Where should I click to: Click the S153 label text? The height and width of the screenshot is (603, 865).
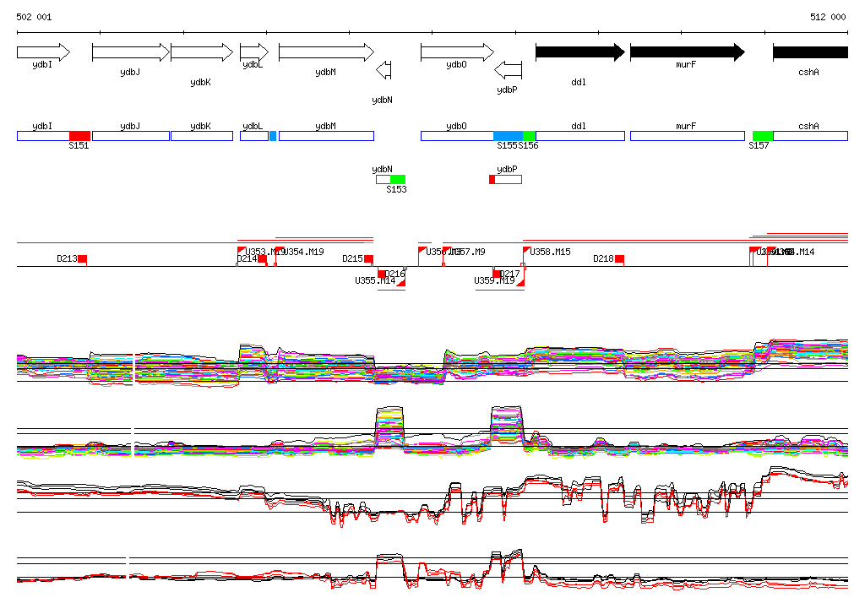[397, 190]
